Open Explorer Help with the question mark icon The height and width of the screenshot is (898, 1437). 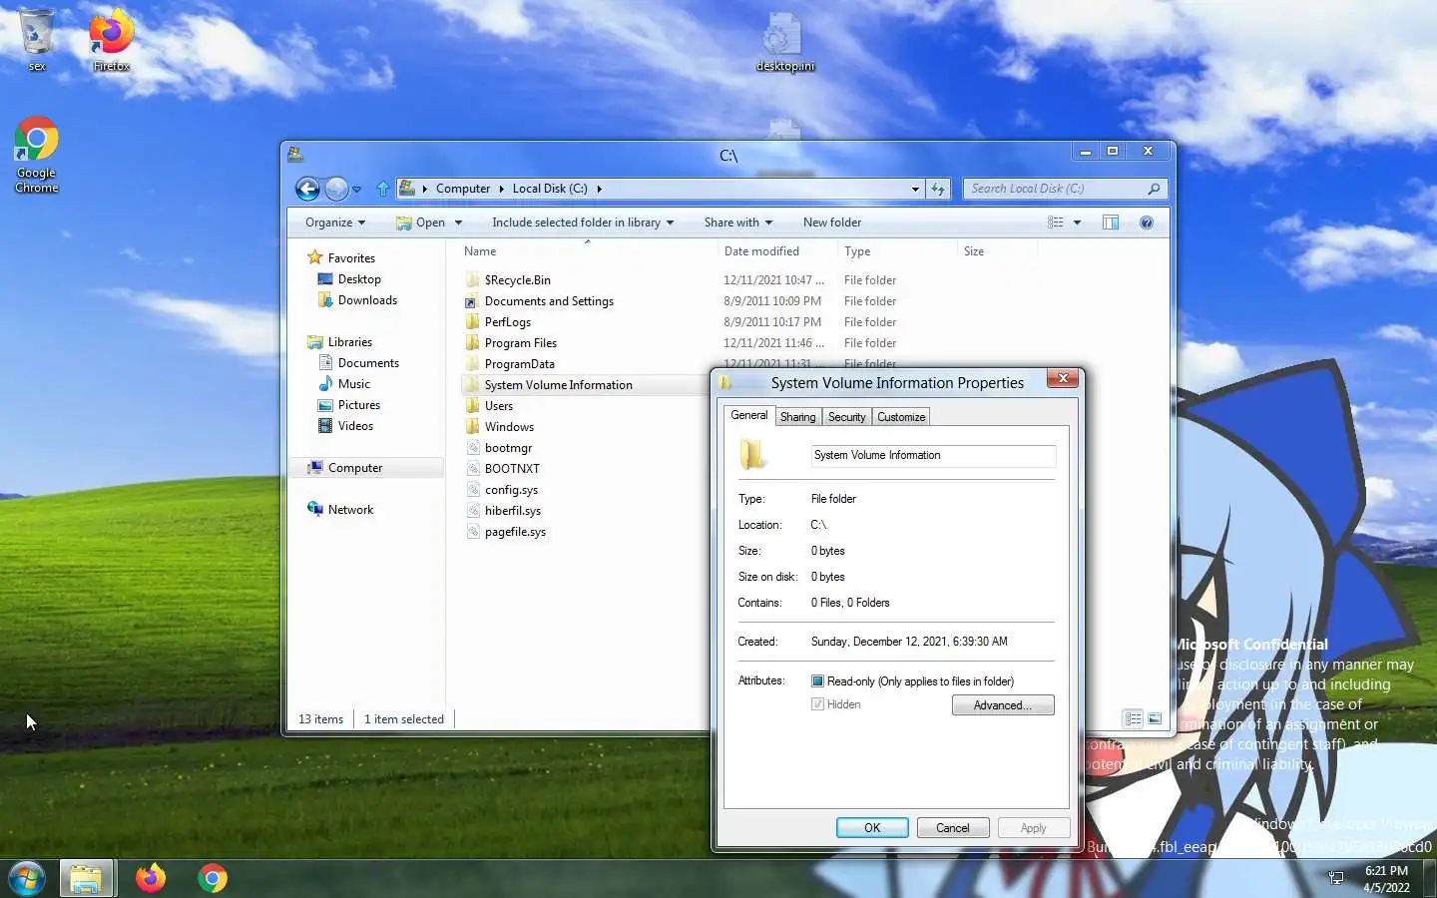tap(1147, 223)
